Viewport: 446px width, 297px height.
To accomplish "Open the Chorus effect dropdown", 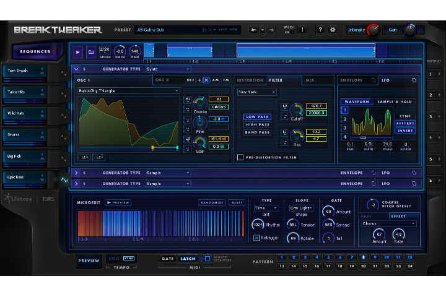I will (388, 223).
